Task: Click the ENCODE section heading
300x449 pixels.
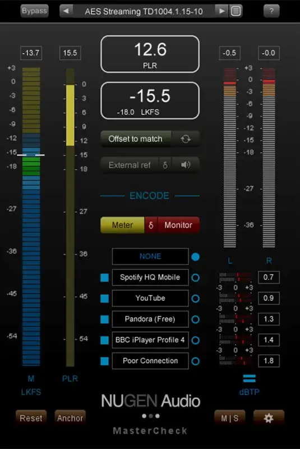Action: [149, 196]
